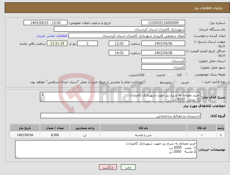Screen dimensions: 230x175
Task: Click the price validity date 1403/09/08 field
Action: pos(163,53)
